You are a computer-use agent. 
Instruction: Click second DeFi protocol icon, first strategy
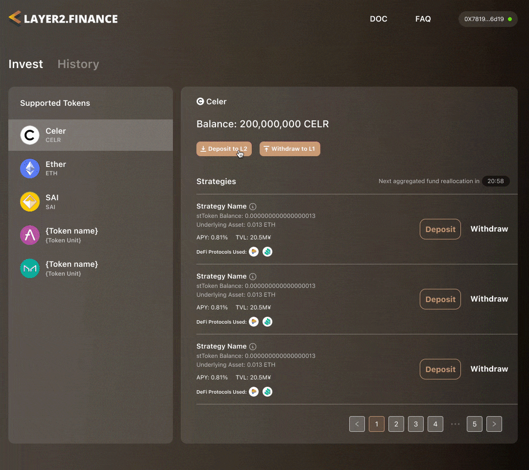267,252
